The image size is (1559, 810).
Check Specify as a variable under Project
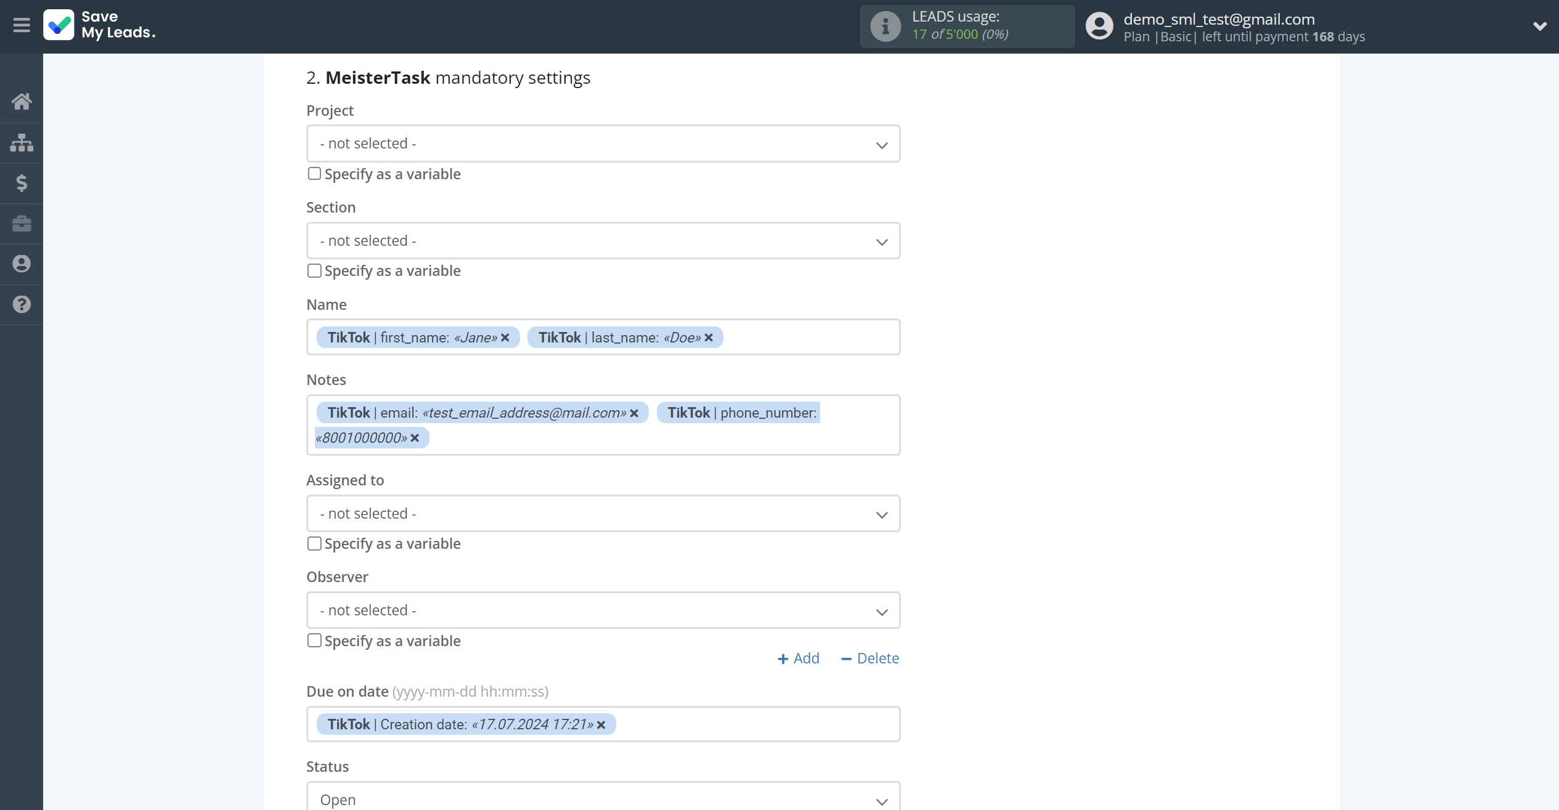pos(314,174)
